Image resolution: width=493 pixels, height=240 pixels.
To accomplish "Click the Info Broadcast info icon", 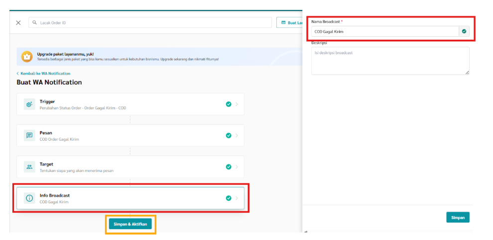I will coord(29,198).
